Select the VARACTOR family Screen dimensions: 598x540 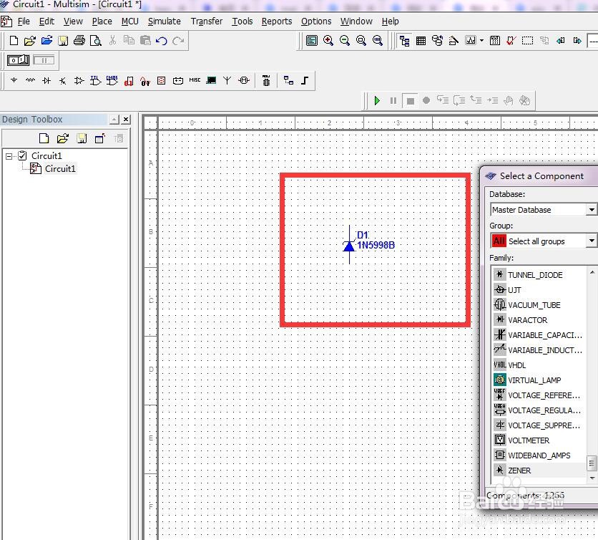(539, 320)
